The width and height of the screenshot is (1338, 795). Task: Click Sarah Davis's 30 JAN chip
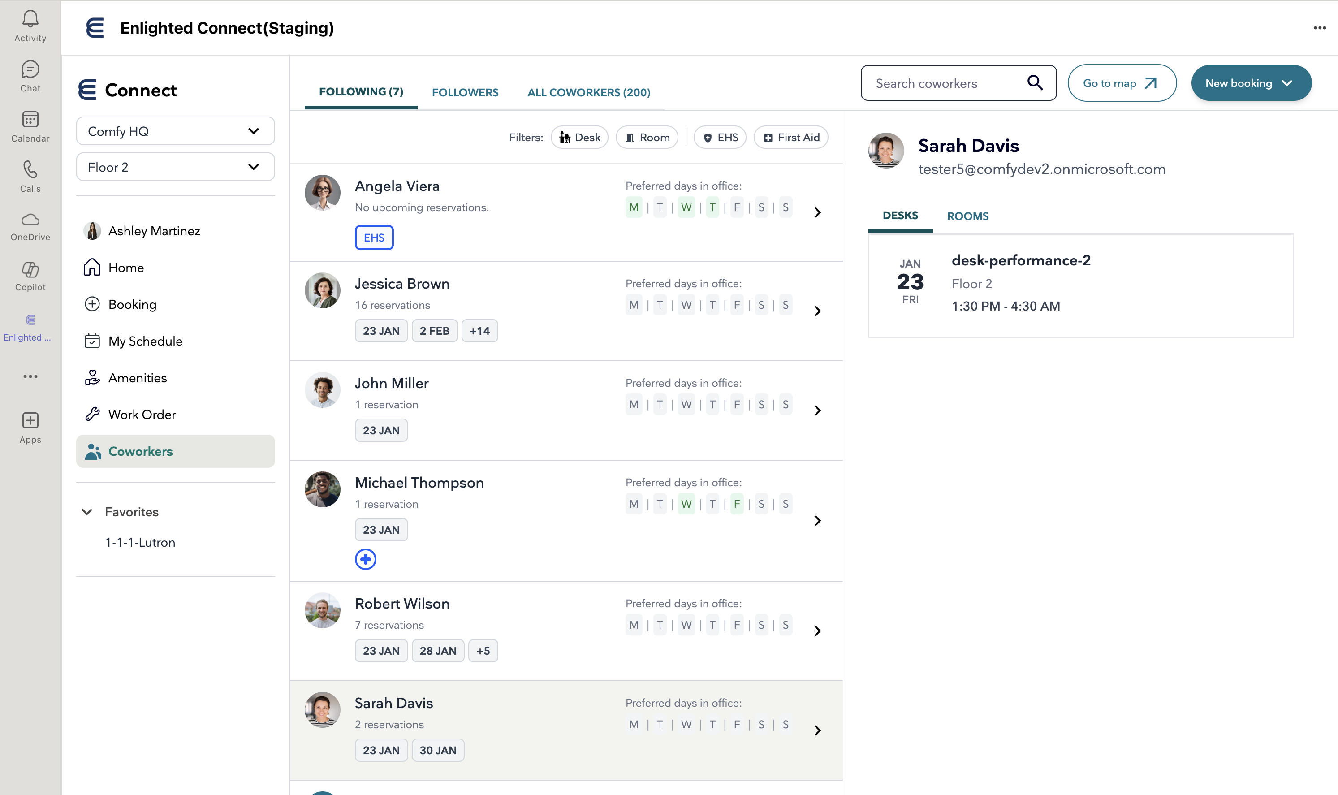[x=438, y=751]
